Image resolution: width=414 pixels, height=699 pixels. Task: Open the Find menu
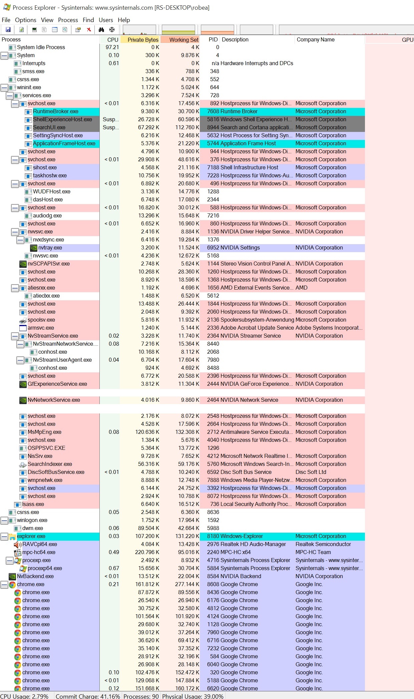pyautogui.click(x=88, y=20)
